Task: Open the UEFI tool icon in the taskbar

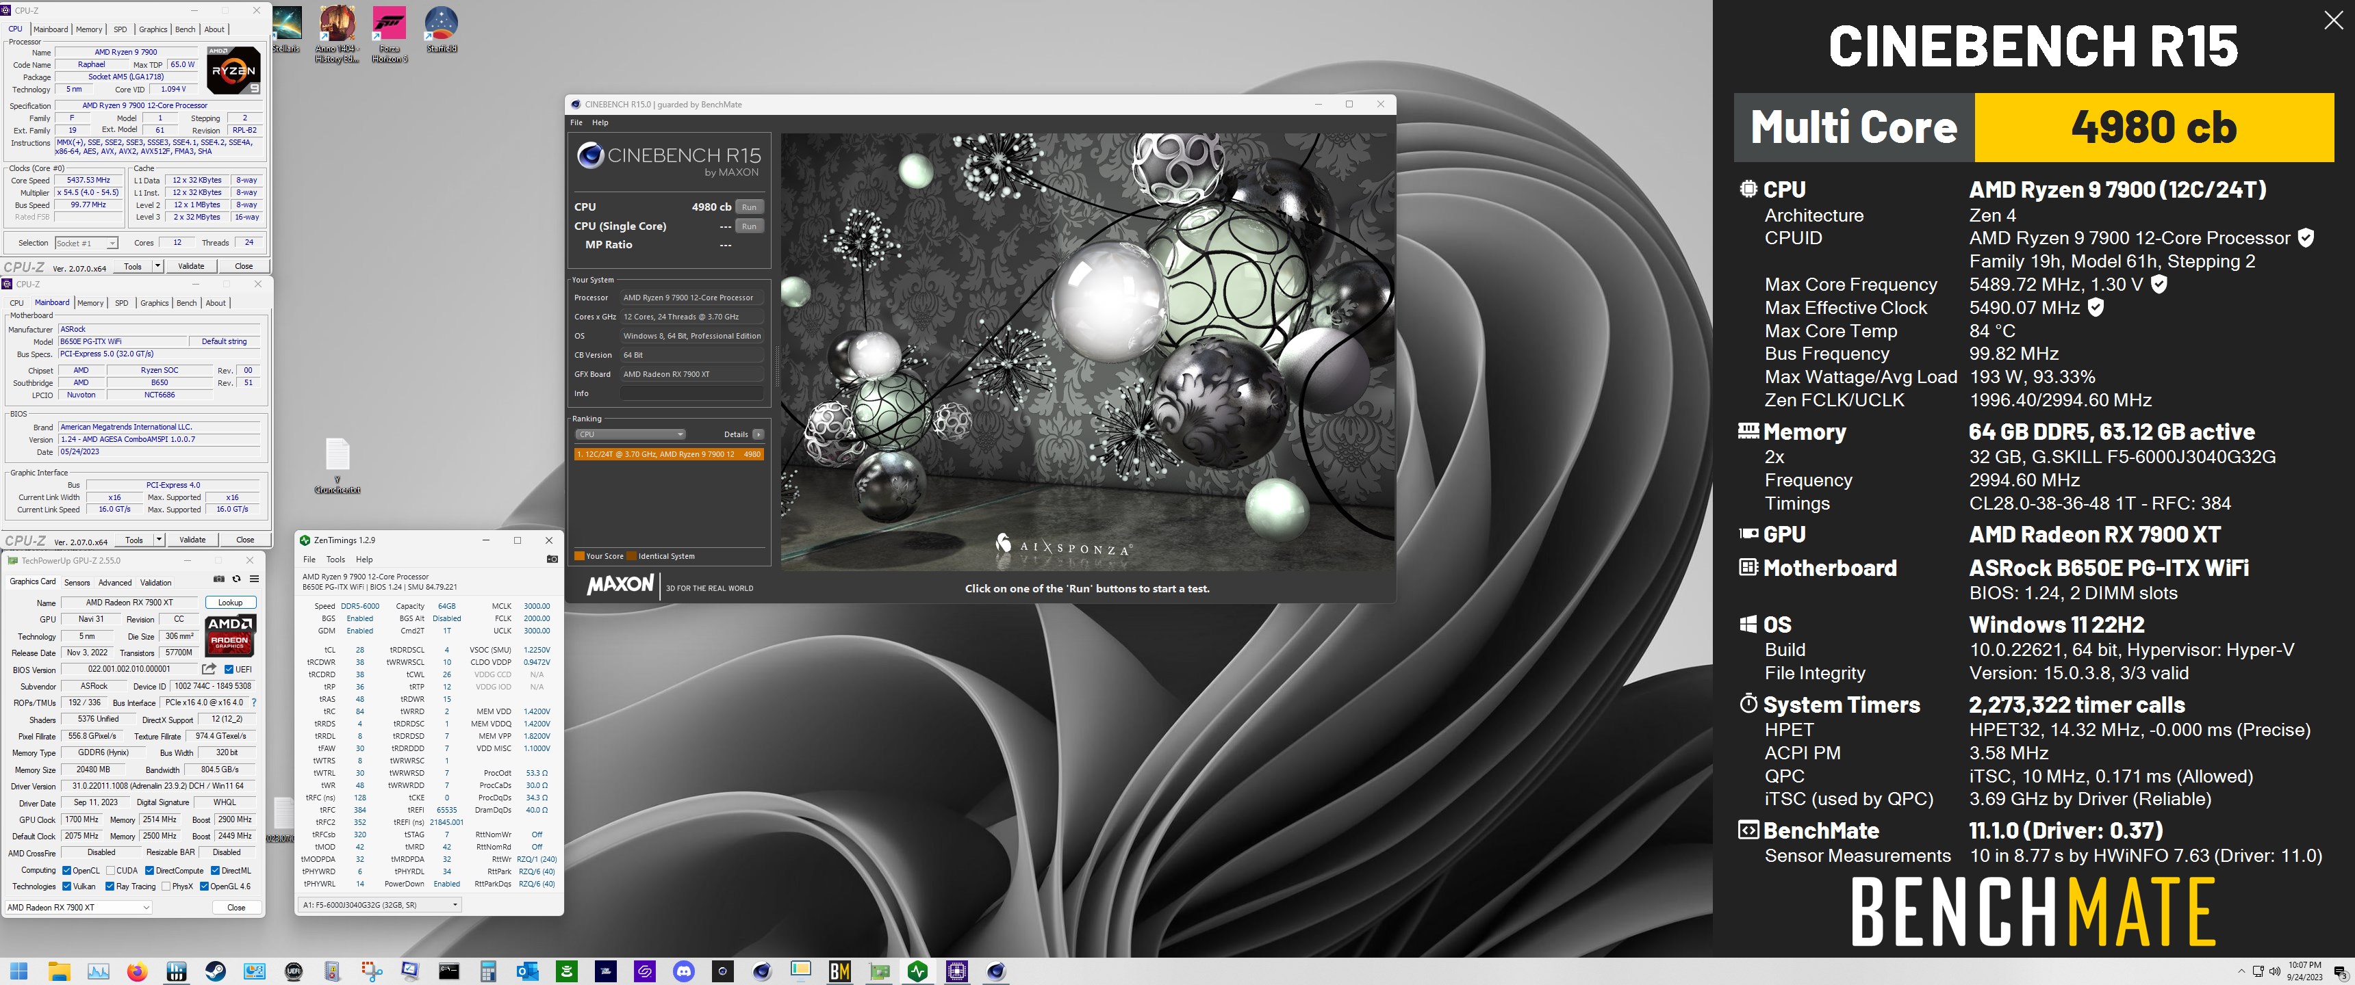Action: (294, 971)
